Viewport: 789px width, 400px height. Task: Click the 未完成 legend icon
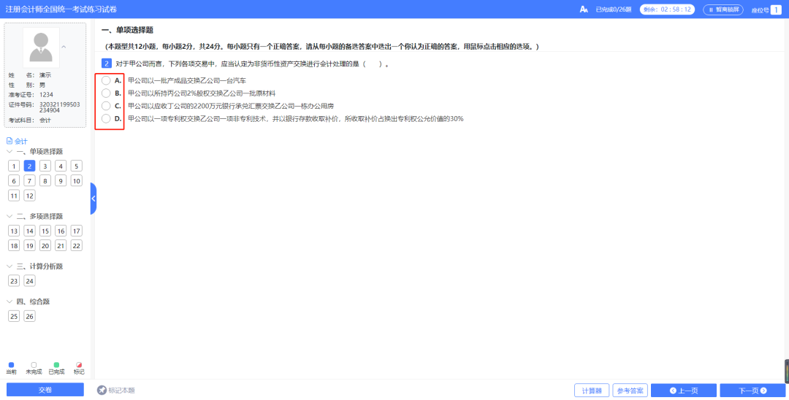point(34,365)
